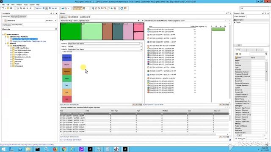
Task: Click the red color swatch at bottom
Action: click(67, 99)
